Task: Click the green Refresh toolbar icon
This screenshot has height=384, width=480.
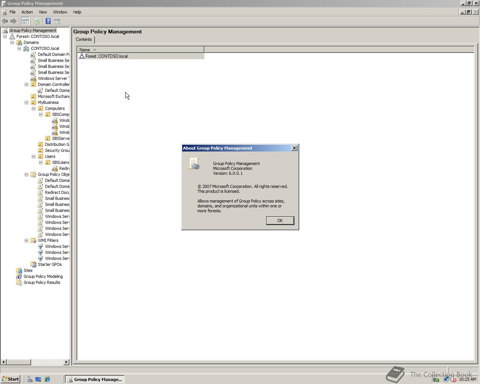Action: pos(37,21)
